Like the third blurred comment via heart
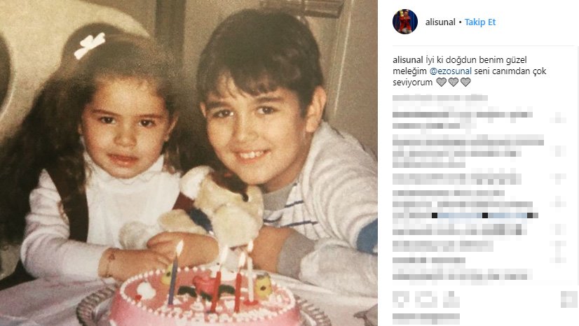 [559, 179]
